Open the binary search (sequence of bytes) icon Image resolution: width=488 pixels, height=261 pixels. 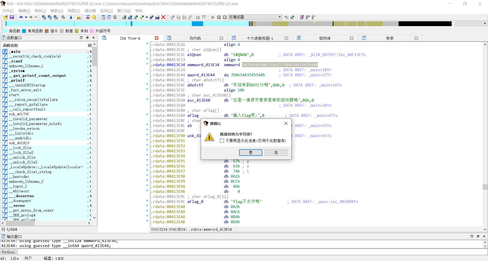pos(55,17)
